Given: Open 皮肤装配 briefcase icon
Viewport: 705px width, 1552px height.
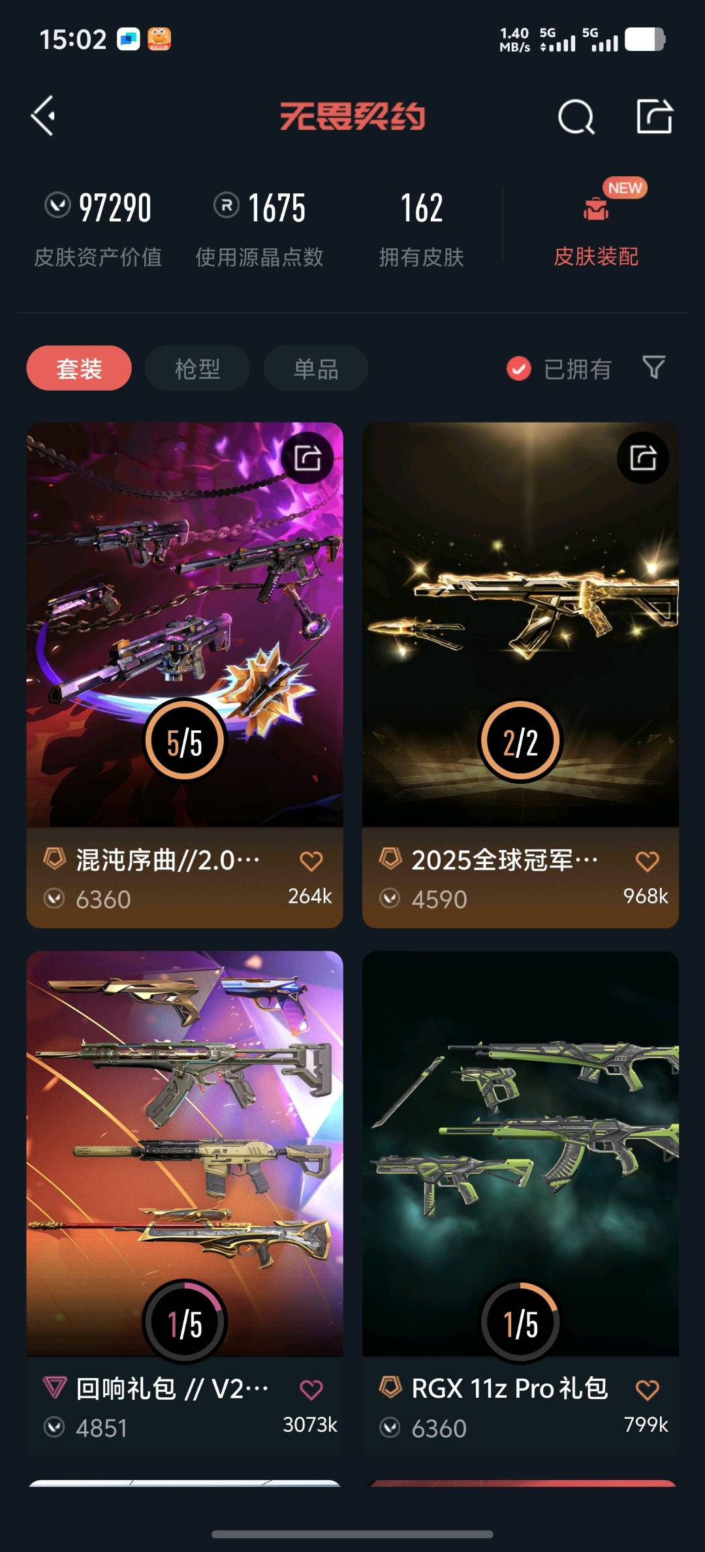Looking at the screenshot, I should point(595,209).
